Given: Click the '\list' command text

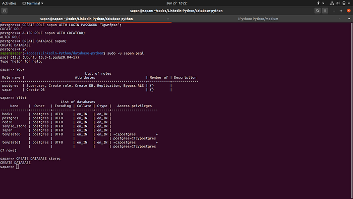Looking at the screenshot, I should coord(21,97).
